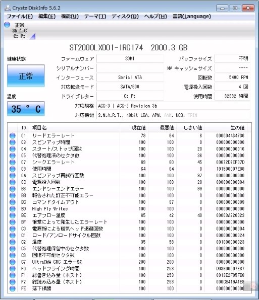Click status orb for 代替処理済のセクタ数 row
The height and width of the screenshot is (300, 259).
click(x=13, y=156)
